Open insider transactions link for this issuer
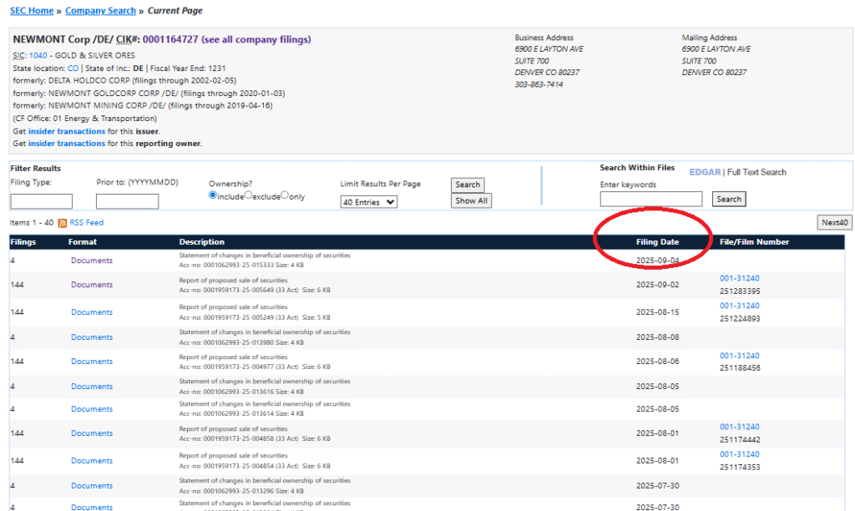The height and width of the screenshot is (511, 855). click(x=67, y=131)
